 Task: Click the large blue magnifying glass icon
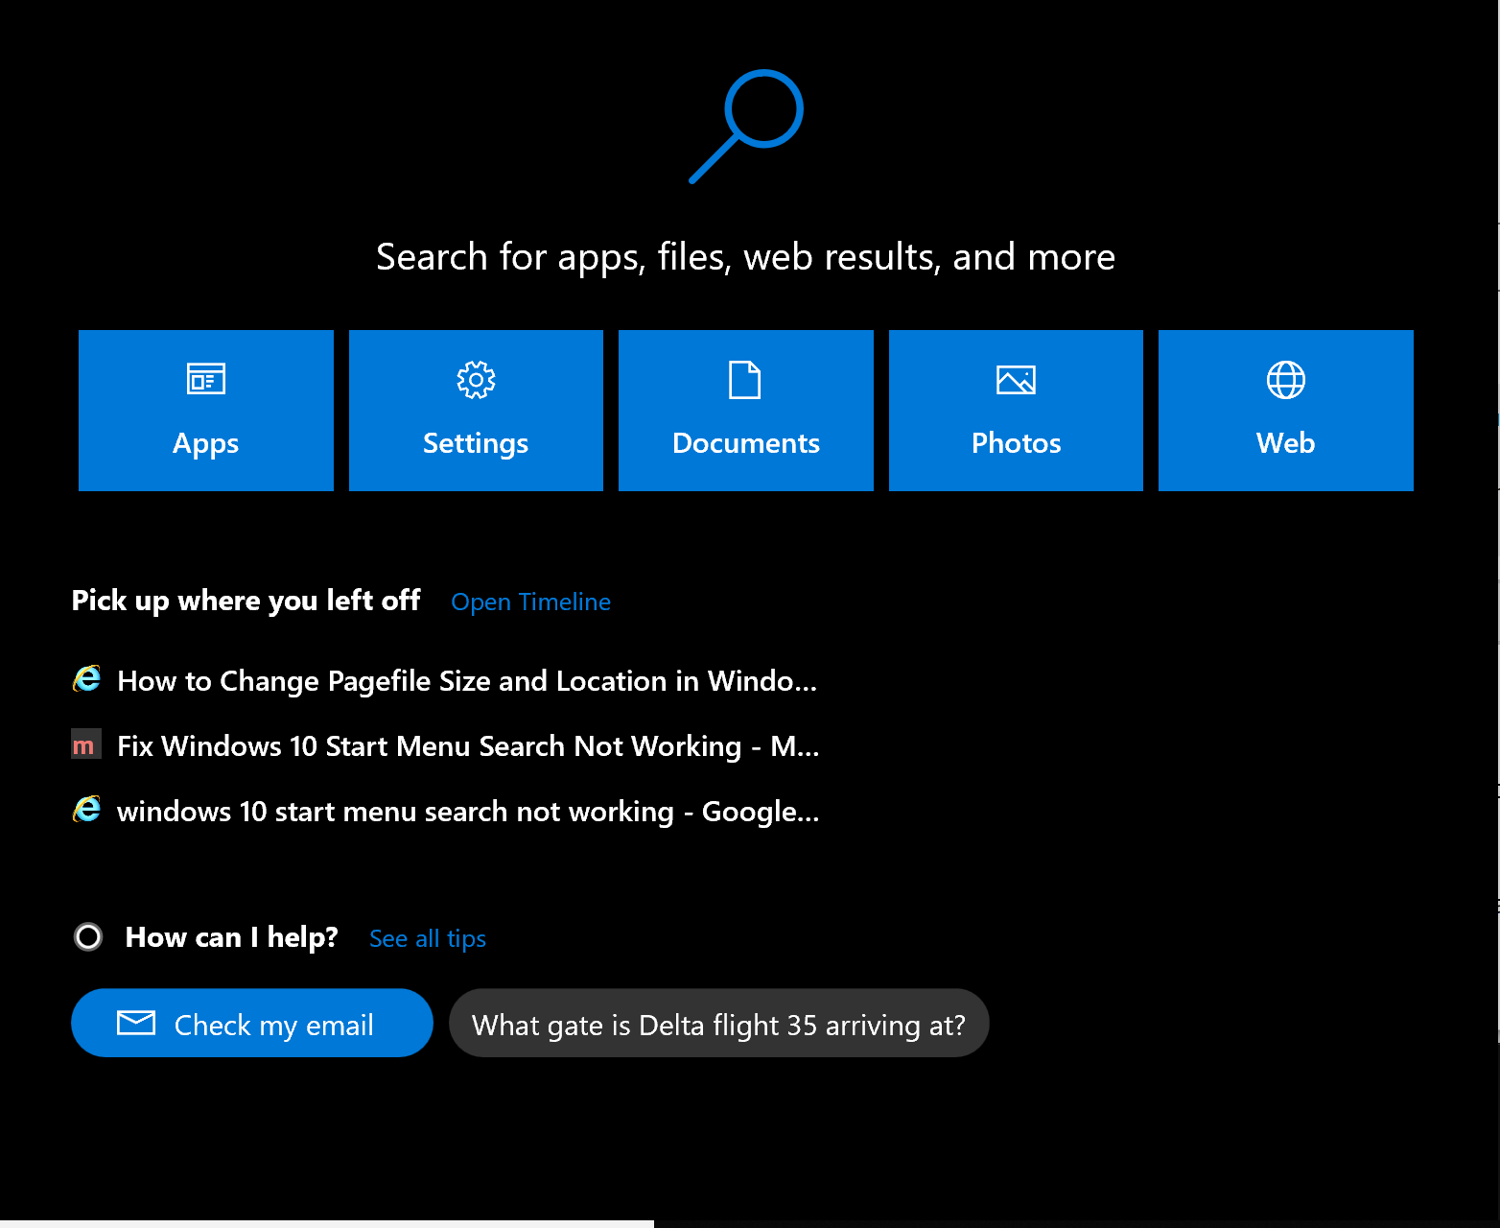click(x=746, y=126)
